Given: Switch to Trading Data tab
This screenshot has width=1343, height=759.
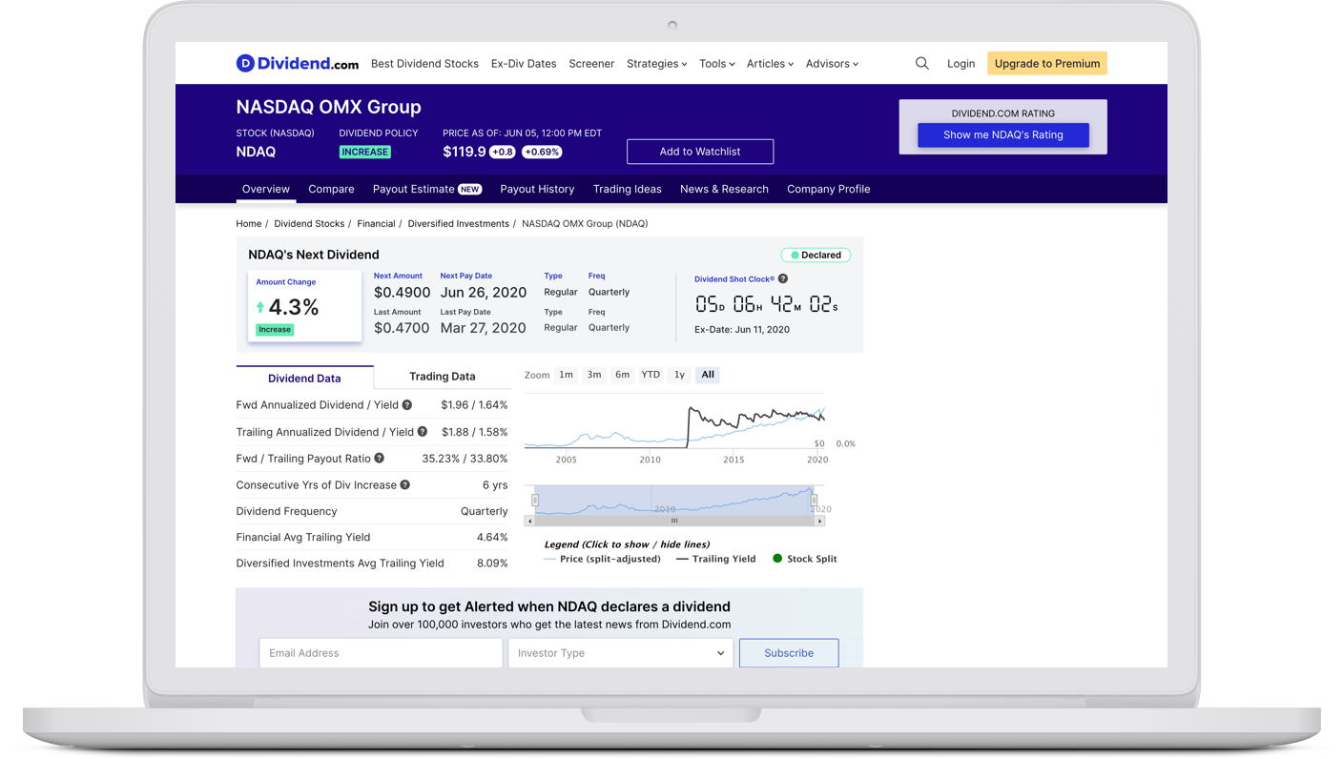Looking at the screenshot, I should 442,377.
